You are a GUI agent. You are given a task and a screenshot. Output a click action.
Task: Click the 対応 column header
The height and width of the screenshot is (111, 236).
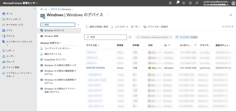151,45
